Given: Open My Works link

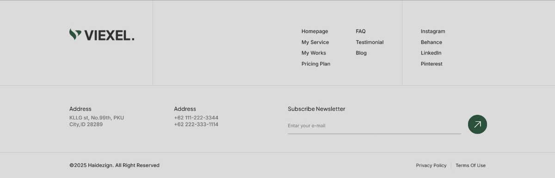Looking at the screenshot, I should pyautogui.click(x=314, y=53).
